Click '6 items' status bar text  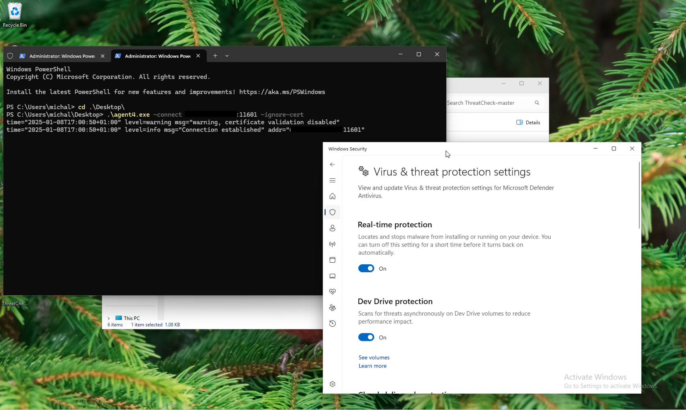[x=115, y=325]
